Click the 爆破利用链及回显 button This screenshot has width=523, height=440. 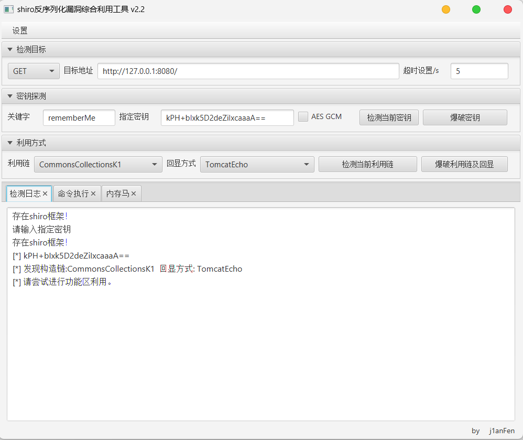click(464, 165)
